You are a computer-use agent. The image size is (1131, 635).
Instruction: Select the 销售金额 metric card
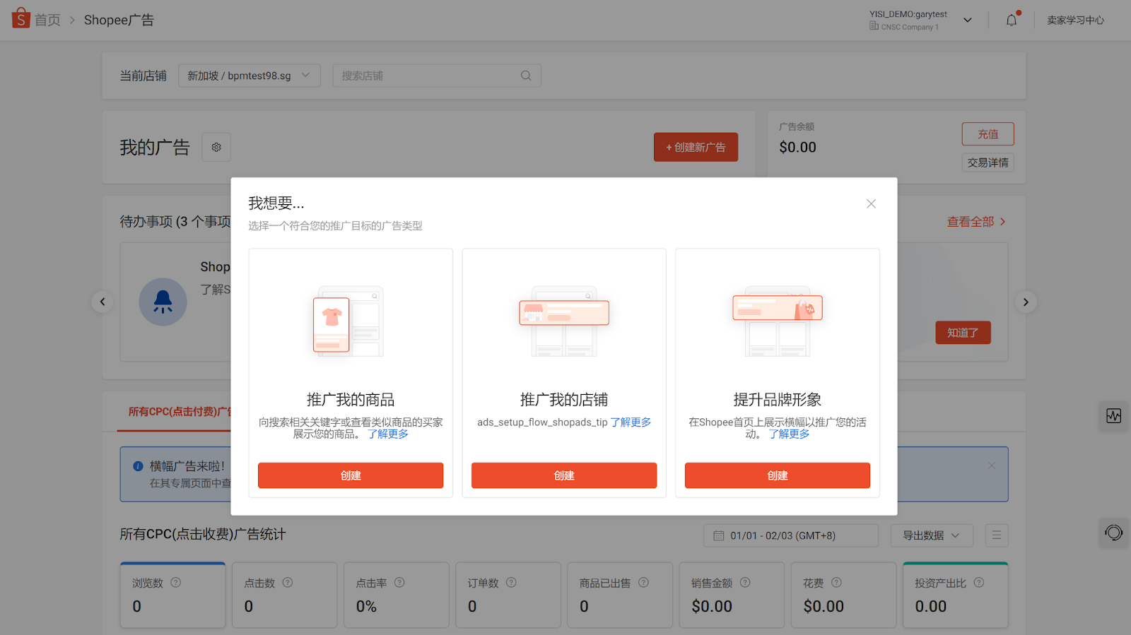pyautogui.click(x=732, y=595)
